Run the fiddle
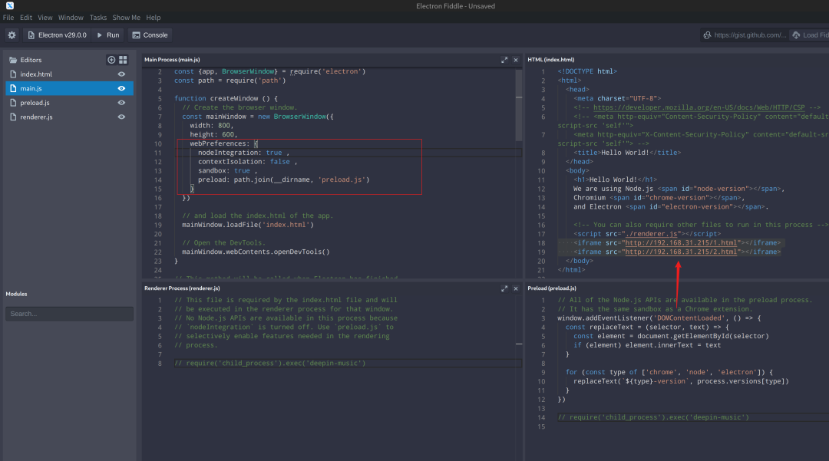This screenshot has width=829, height=461. pyautogui.click(x=108, y=35)
